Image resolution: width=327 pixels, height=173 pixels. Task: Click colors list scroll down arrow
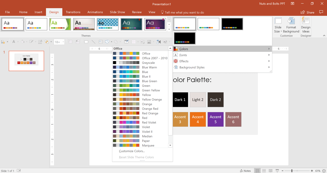pos(170,145)
